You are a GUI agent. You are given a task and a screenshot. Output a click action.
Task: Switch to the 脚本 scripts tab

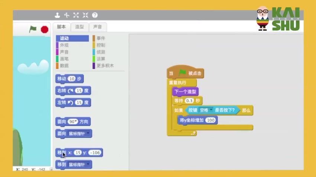(61, 27)
